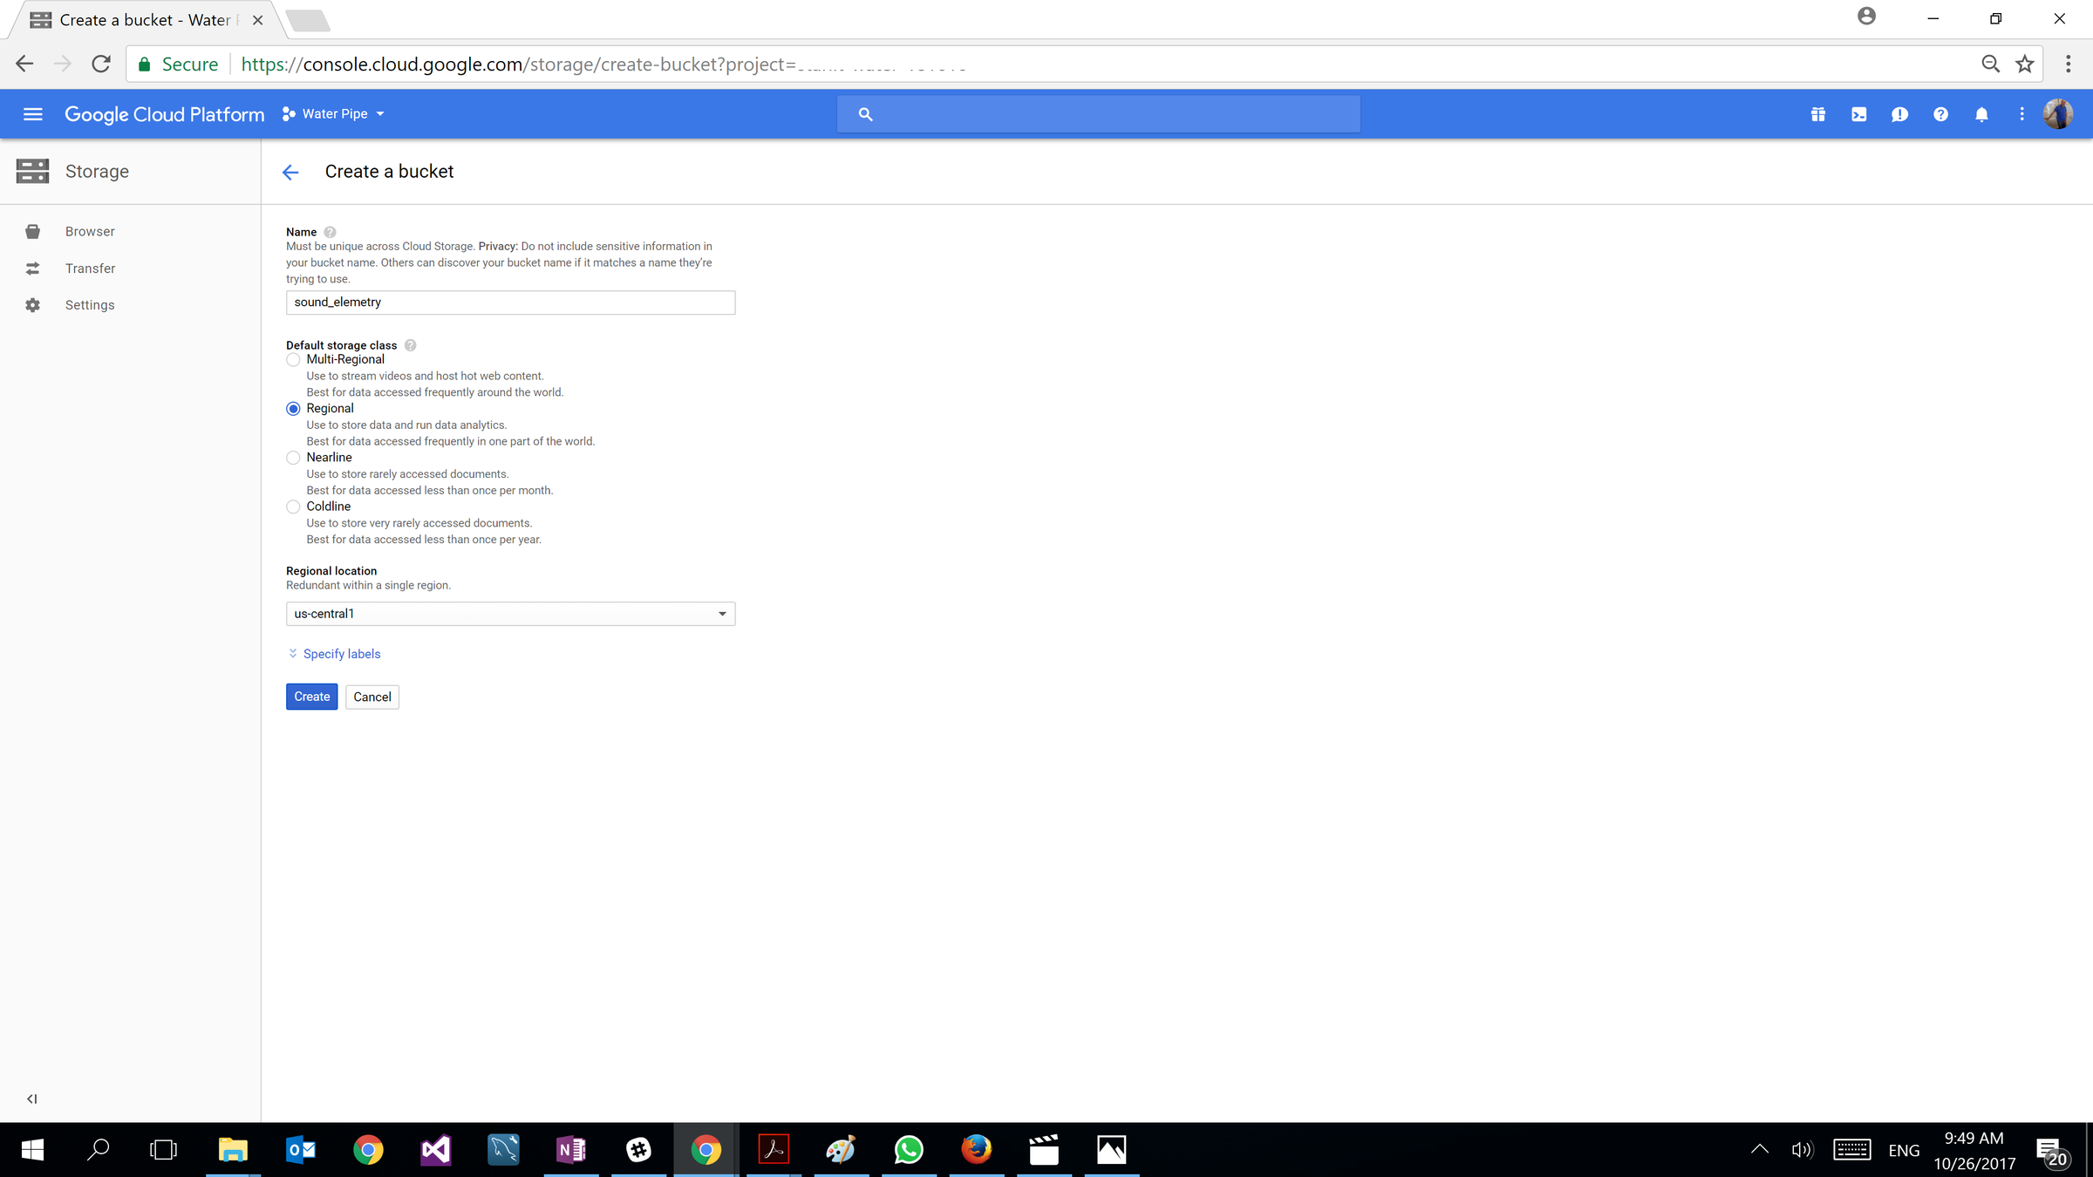Click the bucket name input field

click(x=510, y=303)
